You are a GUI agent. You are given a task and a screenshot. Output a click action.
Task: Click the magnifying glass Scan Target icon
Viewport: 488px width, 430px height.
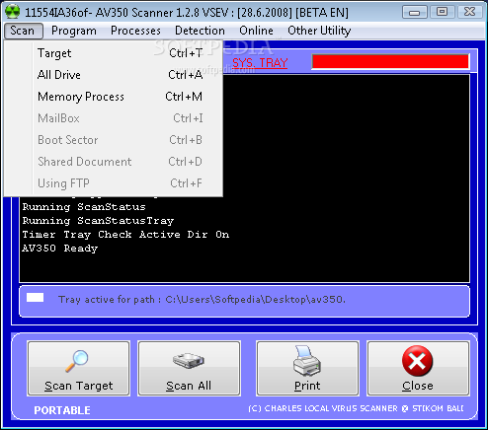pyautogui.click(x=77, y=361)
